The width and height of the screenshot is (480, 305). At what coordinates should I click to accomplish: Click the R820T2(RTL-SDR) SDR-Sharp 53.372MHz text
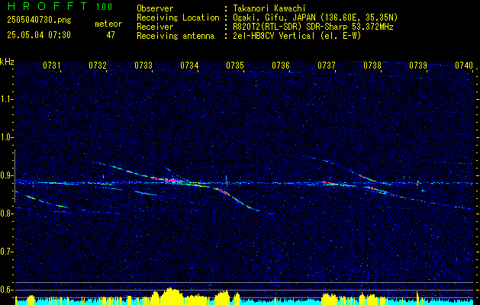tap(313, 27)
